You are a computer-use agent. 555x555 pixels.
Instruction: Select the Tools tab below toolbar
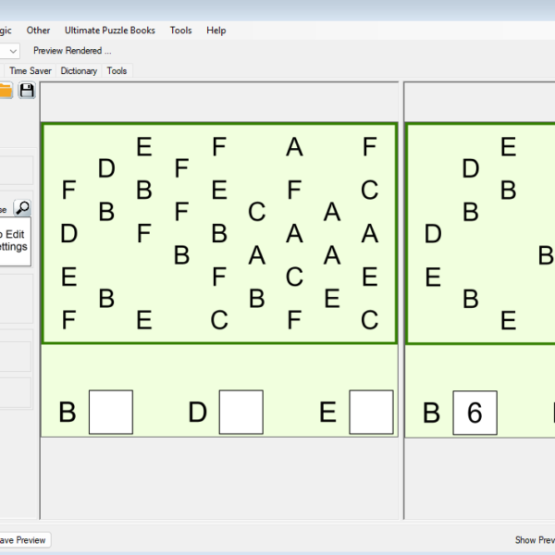pyautogui.click(x=117, y=70)
